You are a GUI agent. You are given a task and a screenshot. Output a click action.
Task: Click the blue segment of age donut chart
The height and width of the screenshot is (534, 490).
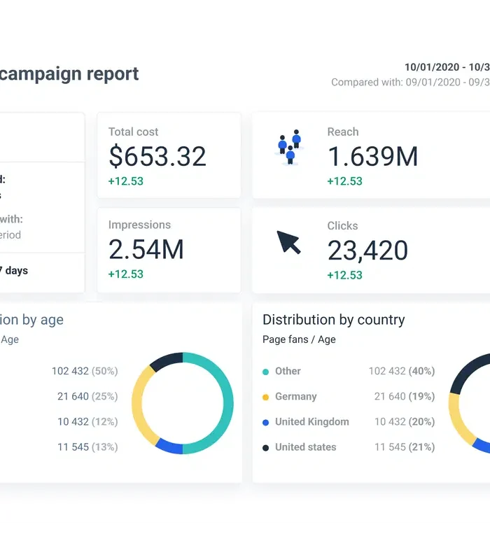[x=169, y=447]
